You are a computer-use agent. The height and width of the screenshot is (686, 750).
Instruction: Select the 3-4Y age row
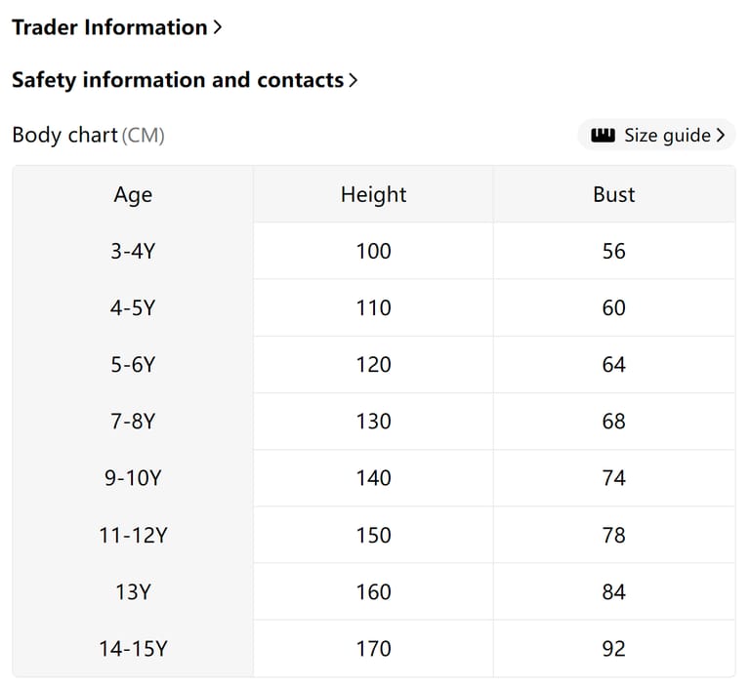pyautogui.click(x=133, y=251)
